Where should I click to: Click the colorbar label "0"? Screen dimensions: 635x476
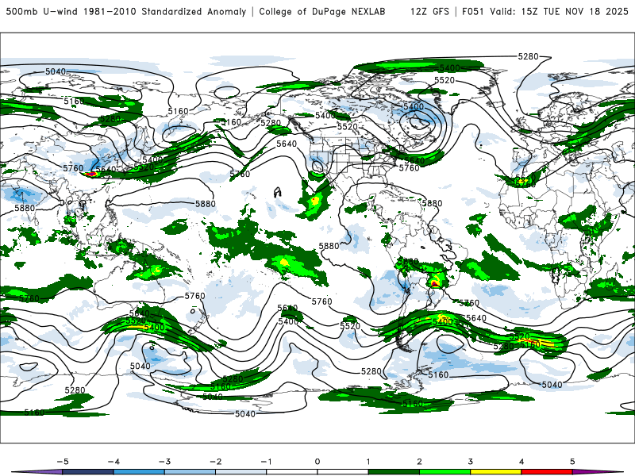point(317,462)
